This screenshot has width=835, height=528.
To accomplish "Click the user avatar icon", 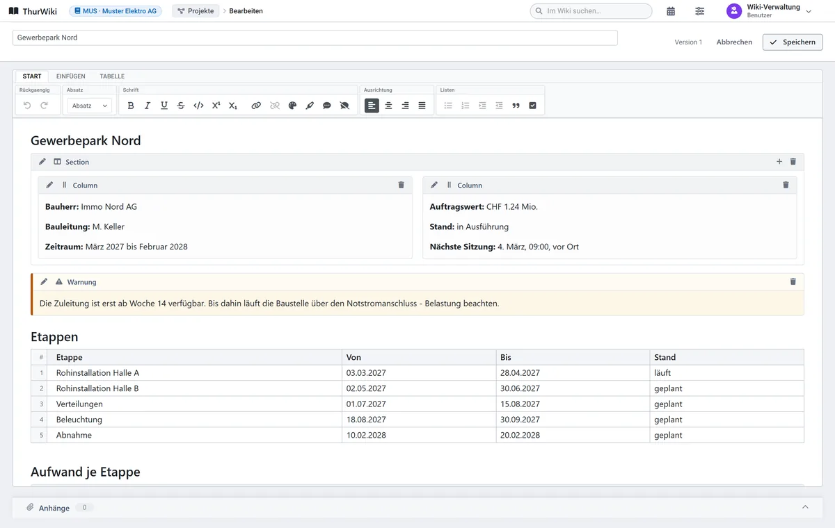I will (734, 11).
